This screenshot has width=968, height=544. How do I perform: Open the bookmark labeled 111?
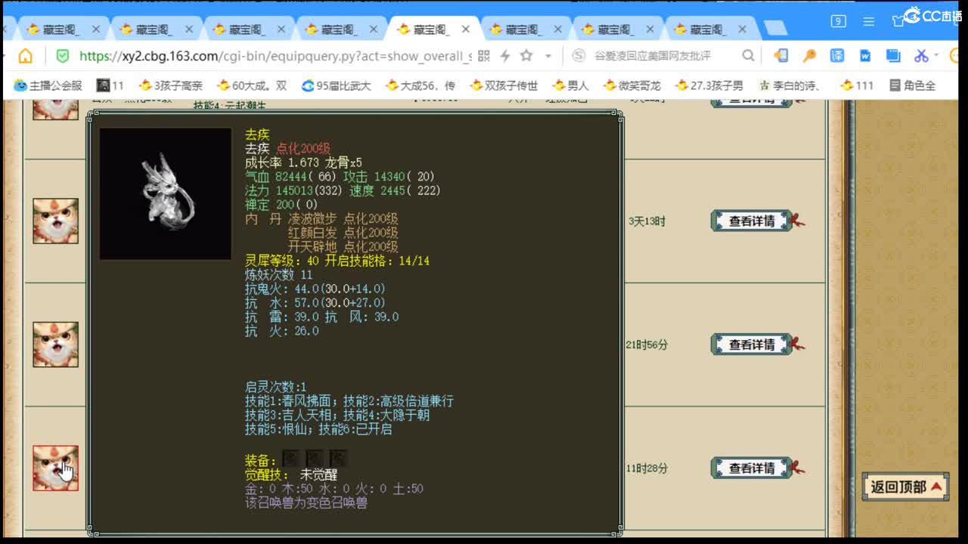857,85
